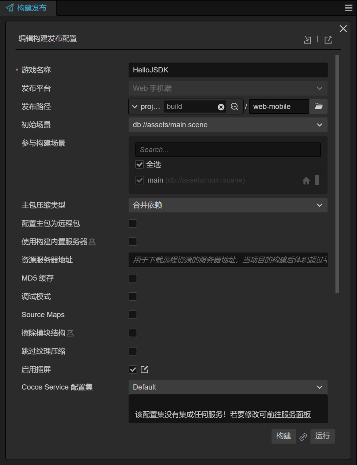Enable 擦除模块结构 checkbox
This screenshot has width=357, height=465.
(x=133, y=333)
